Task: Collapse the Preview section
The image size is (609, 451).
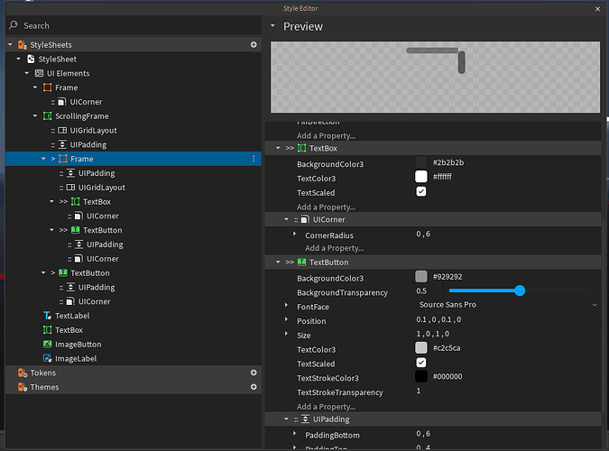Action: [x=272, y=26]
